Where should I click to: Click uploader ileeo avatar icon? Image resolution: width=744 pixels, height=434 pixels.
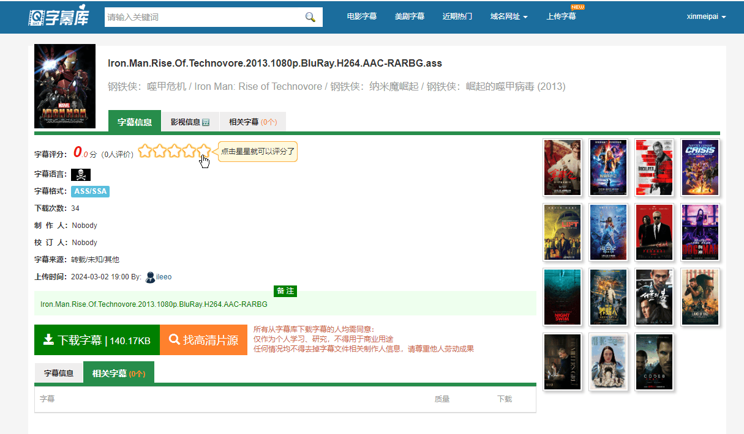[x=150, y=278]
